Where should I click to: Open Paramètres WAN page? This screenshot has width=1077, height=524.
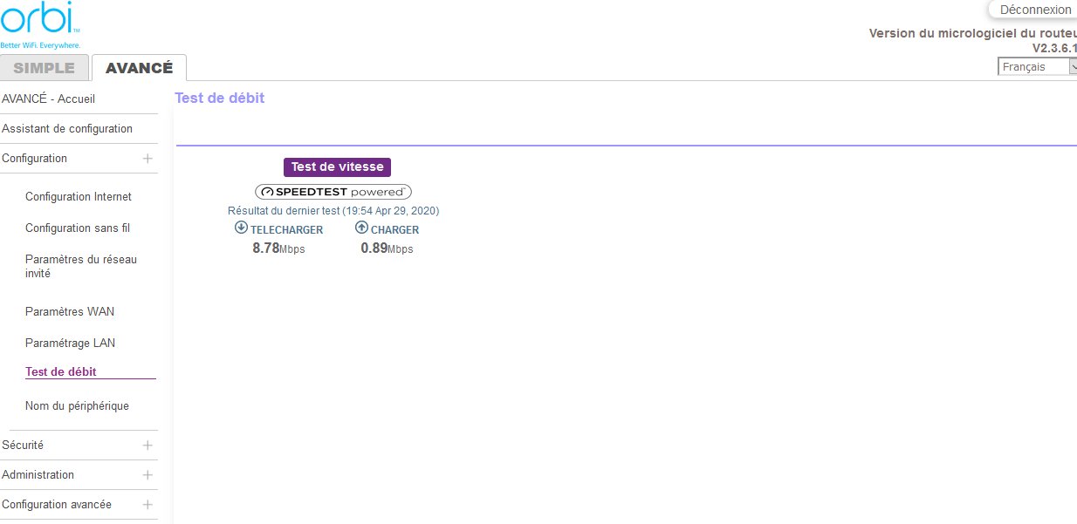(70, 312)
